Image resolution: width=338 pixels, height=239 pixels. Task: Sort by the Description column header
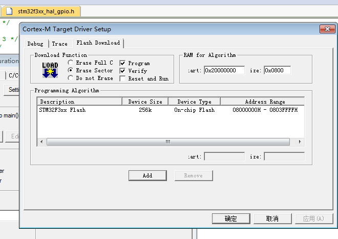80,102
